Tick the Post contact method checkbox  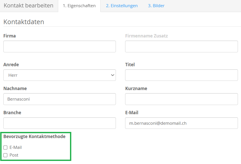click(x=5, y=155)
